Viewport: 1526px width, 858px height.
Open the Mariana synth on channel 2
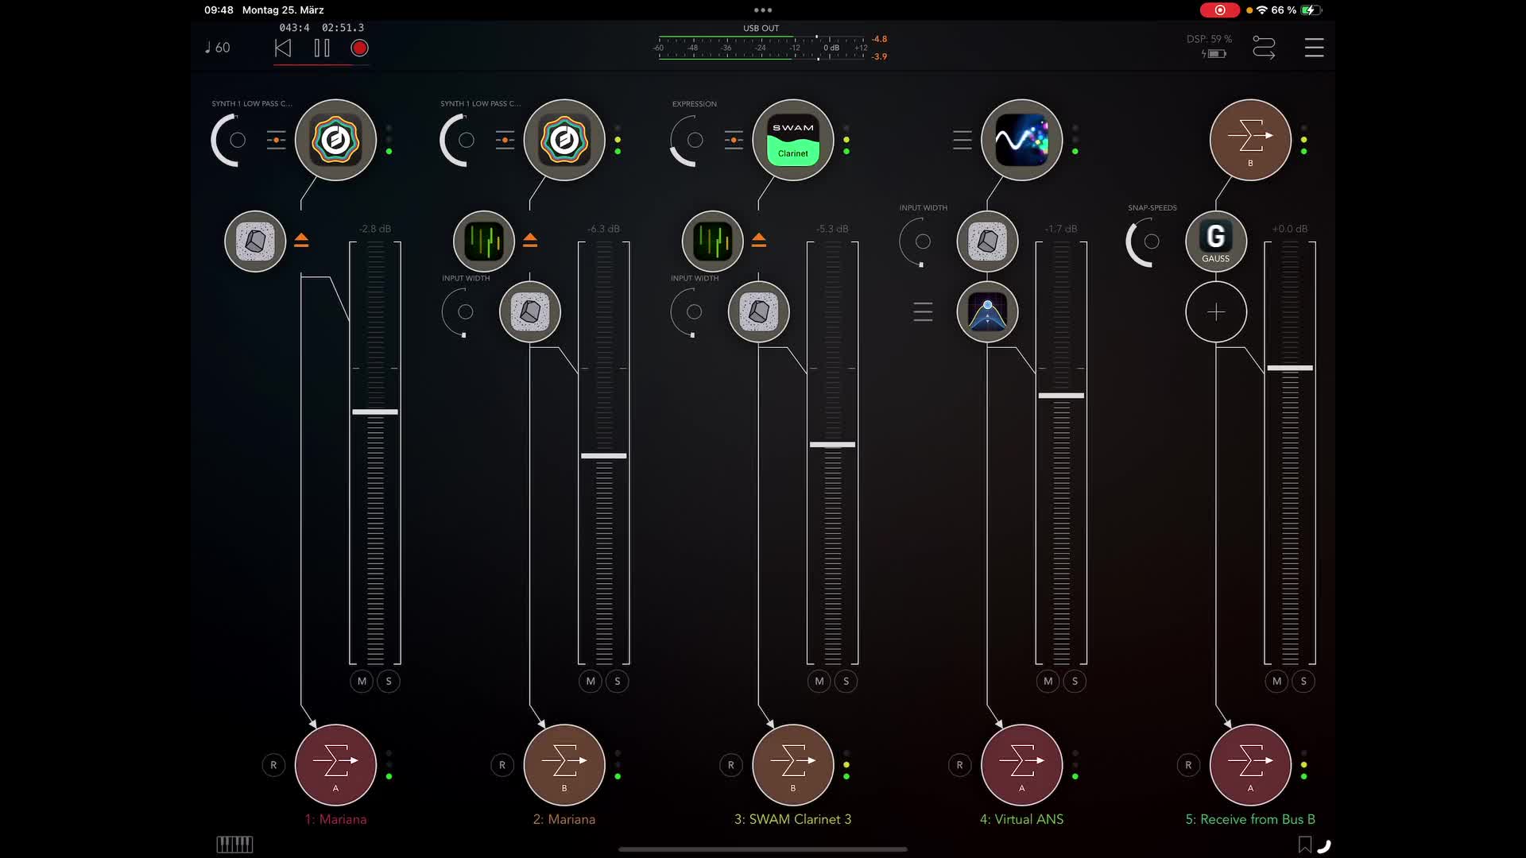(564, 140)
